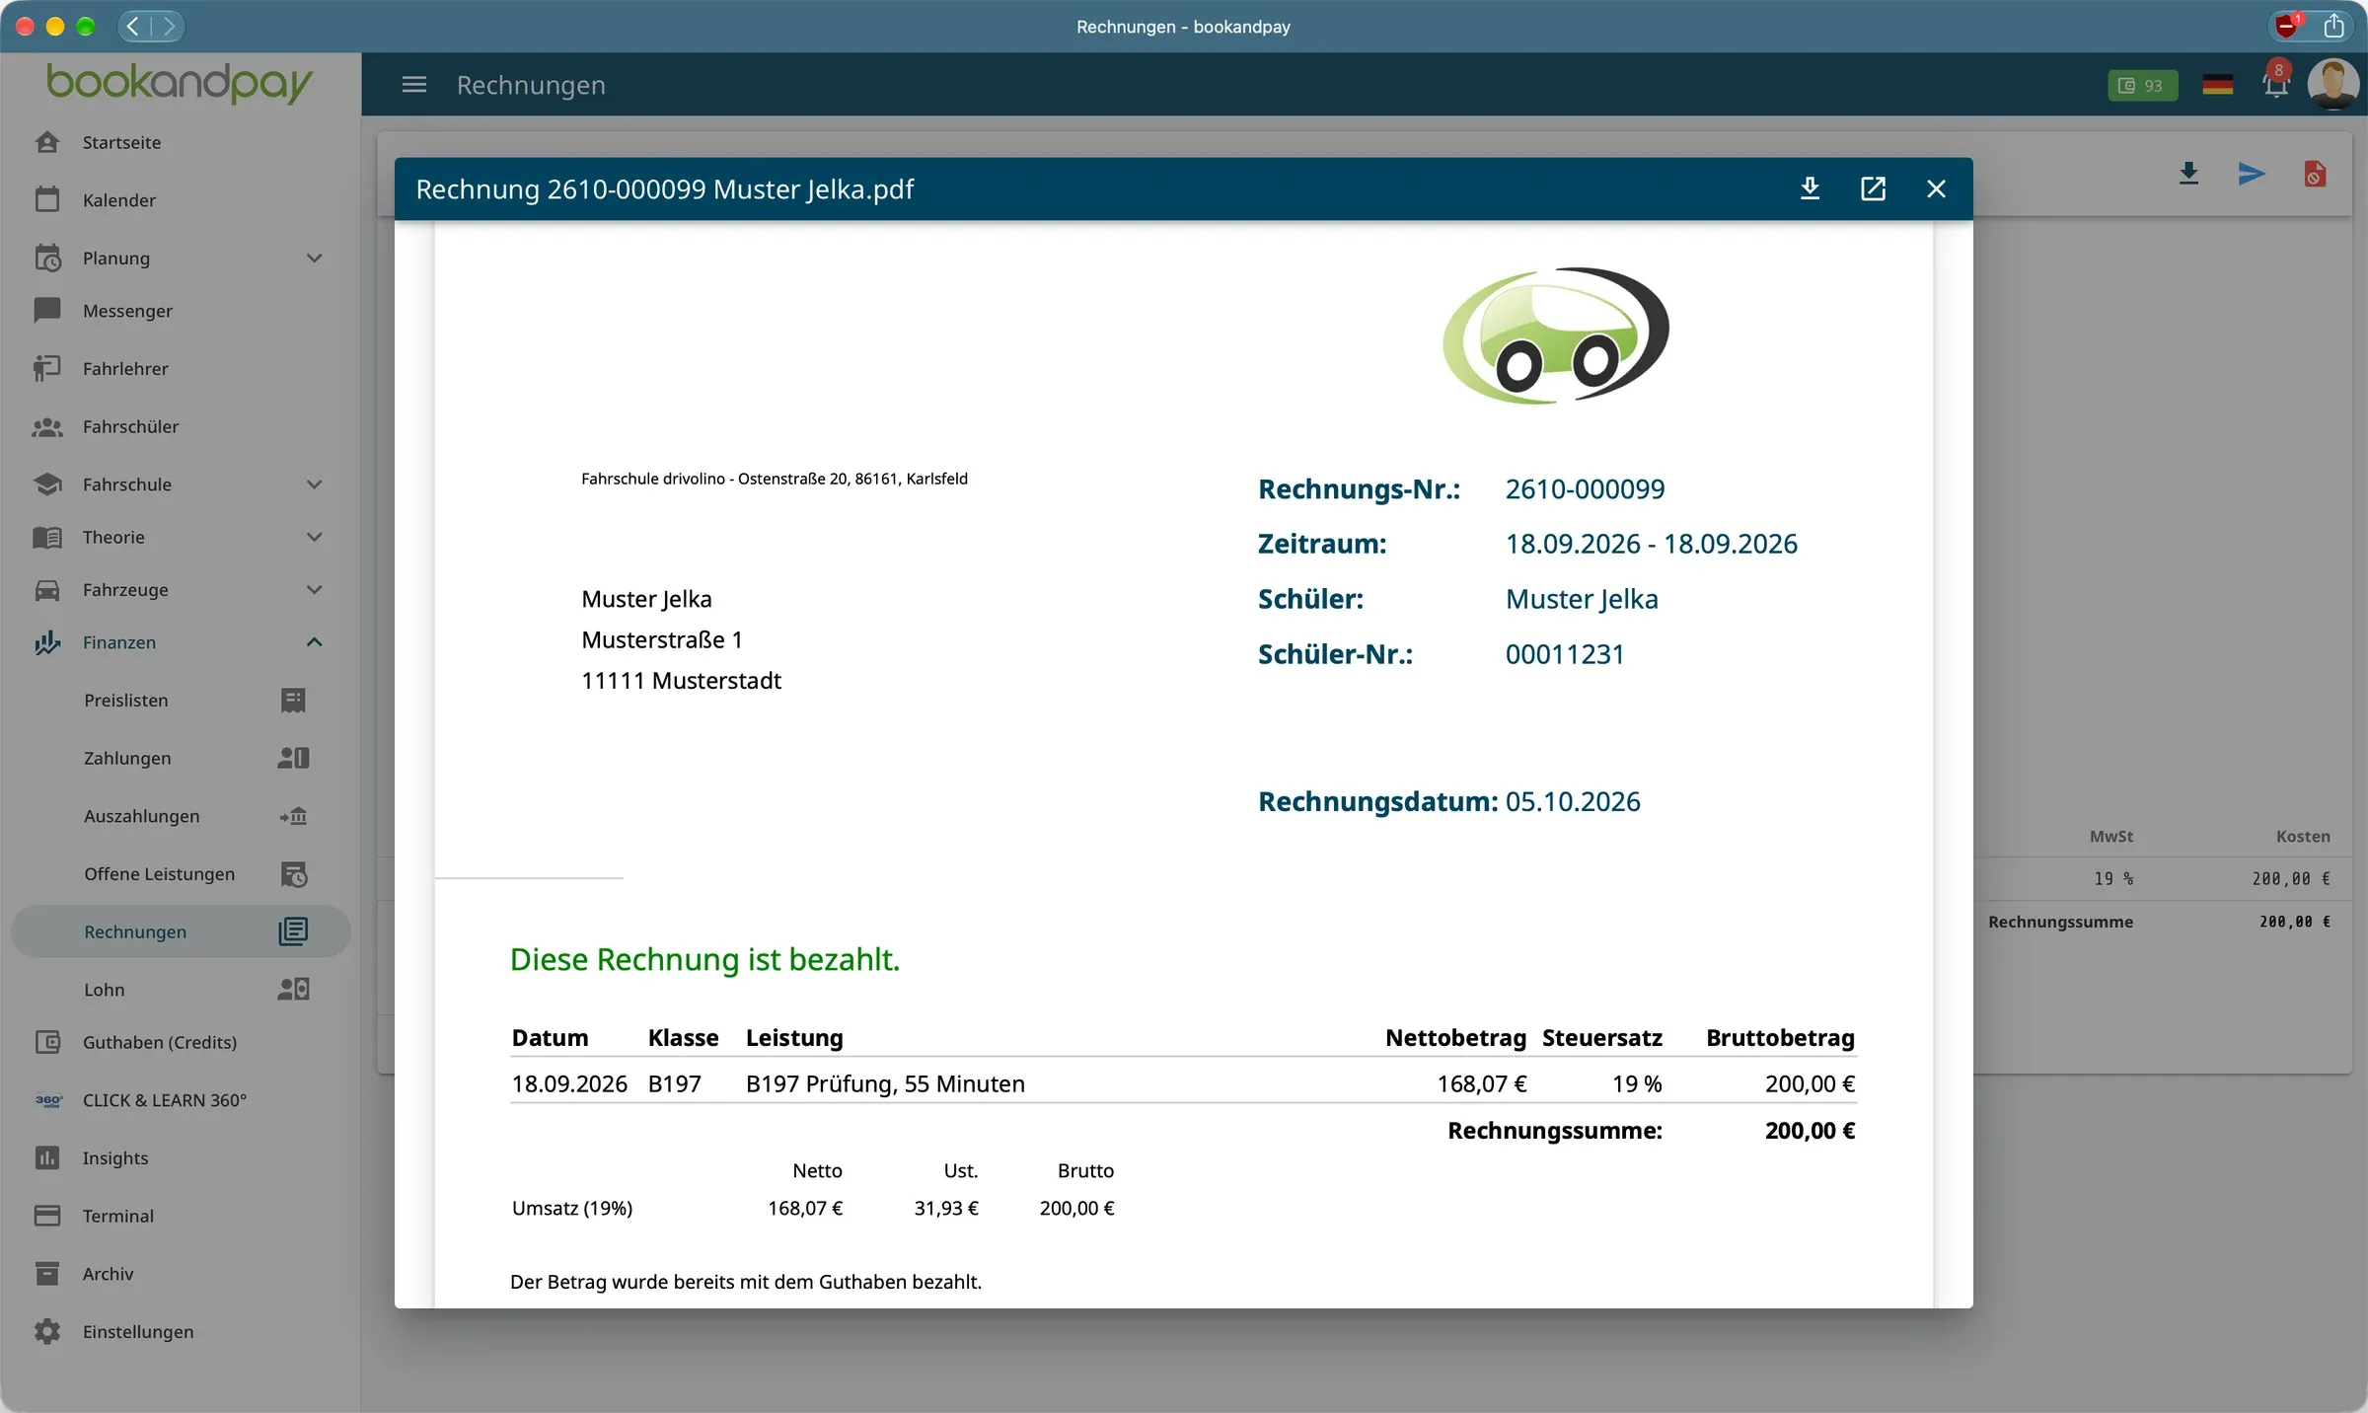Viewport: 2368px width, 1413px height.
Task: Open the hamburger navigation menu
Action: 414,85
